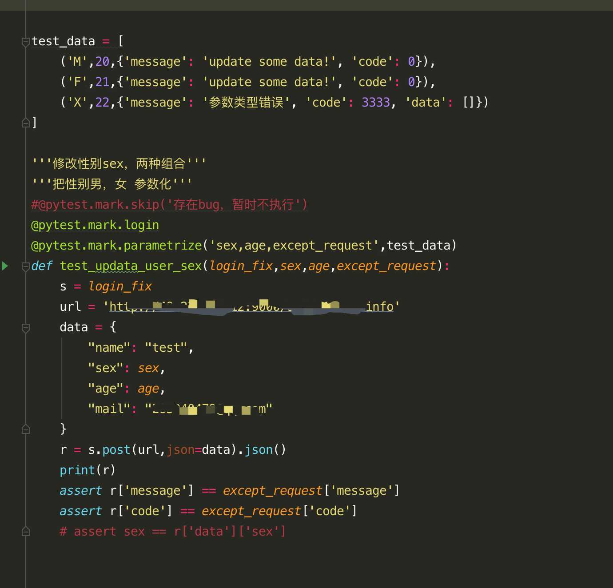Click the number 22 in the test data
Image resolution: width=613 pixels, height=588 pixels.
102,103
